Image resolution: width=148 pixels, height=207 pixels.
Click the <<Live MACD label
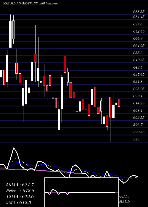coord(125,199)
